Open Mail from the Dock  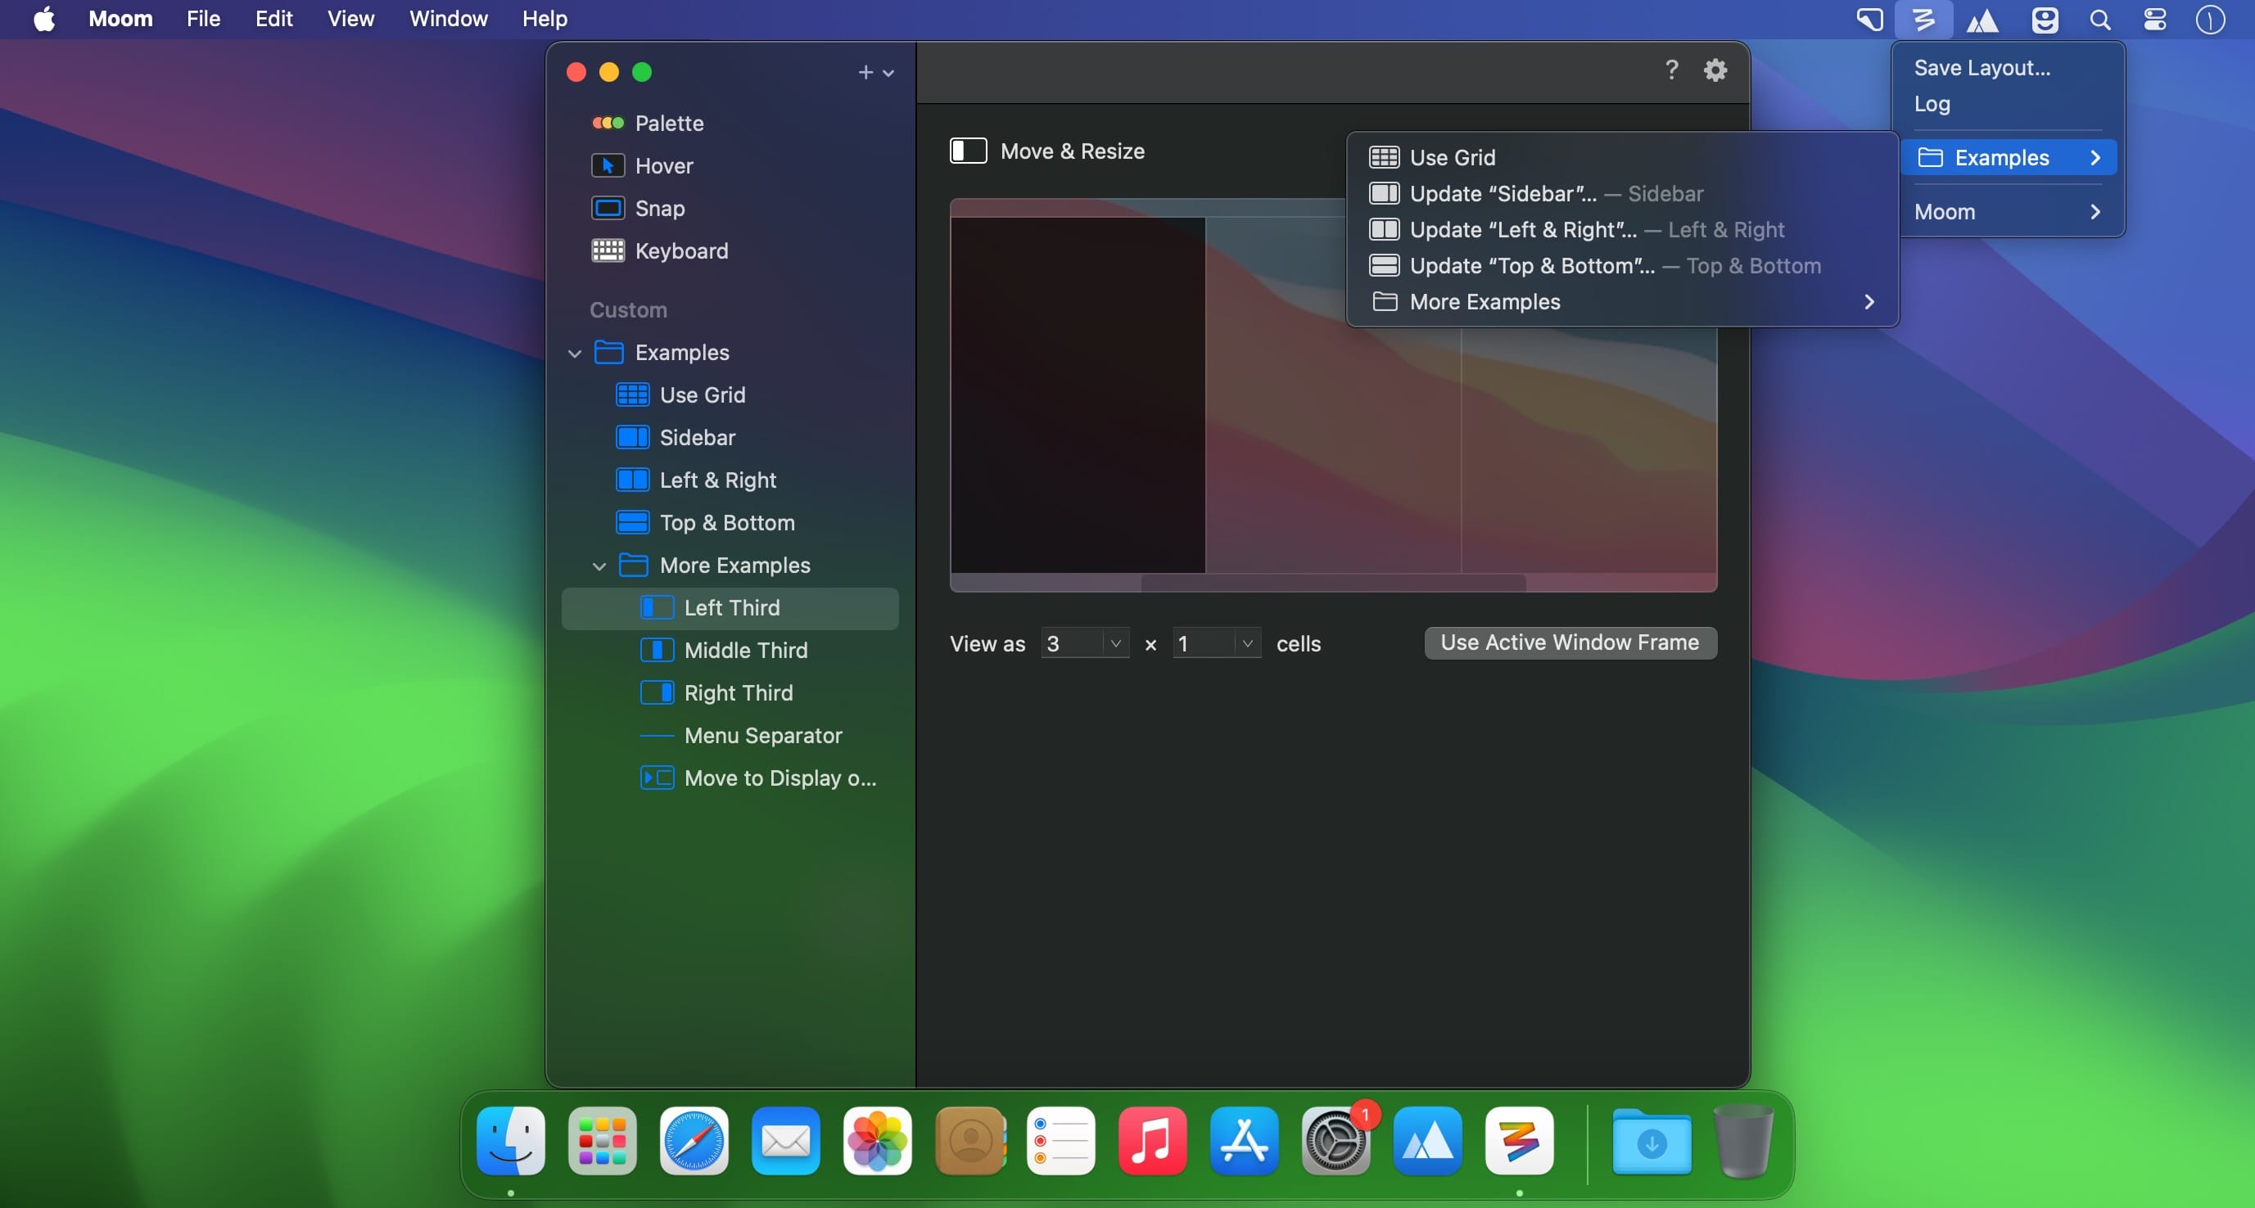pos(785,1141)
